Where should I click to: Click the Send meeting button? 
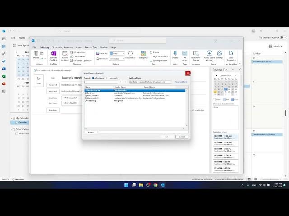pos(39,81)
